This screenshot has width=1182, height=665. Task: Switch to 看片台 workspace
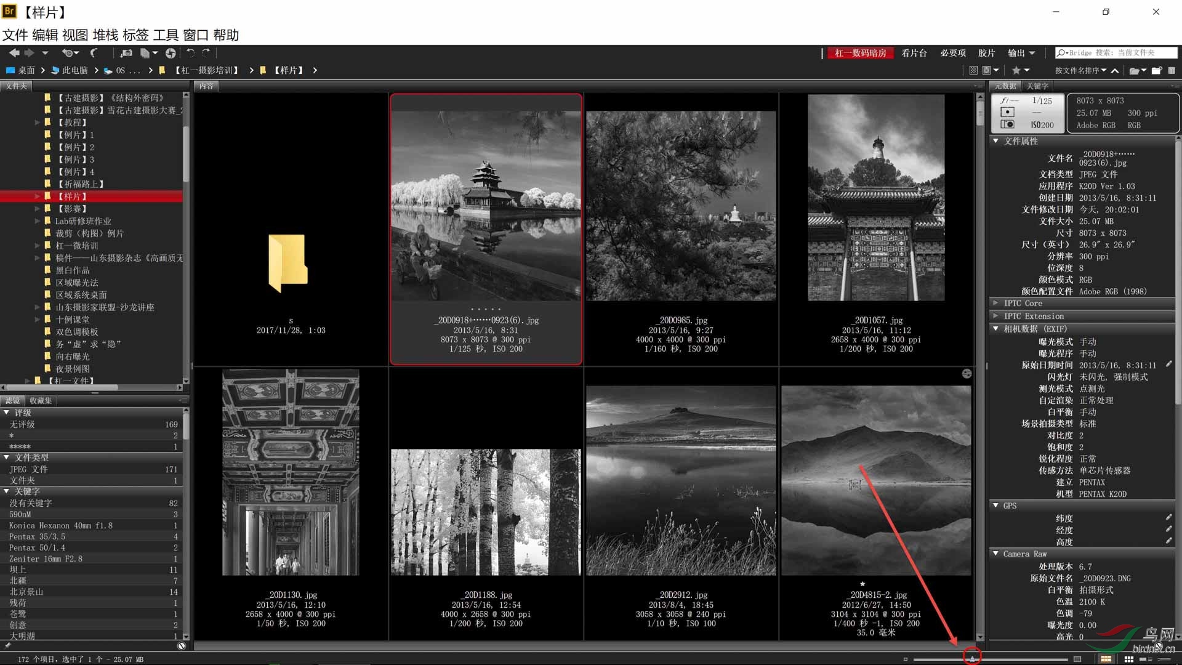914,53
